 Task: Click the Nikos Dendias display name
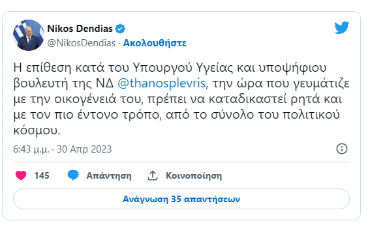tap(80, 29)
